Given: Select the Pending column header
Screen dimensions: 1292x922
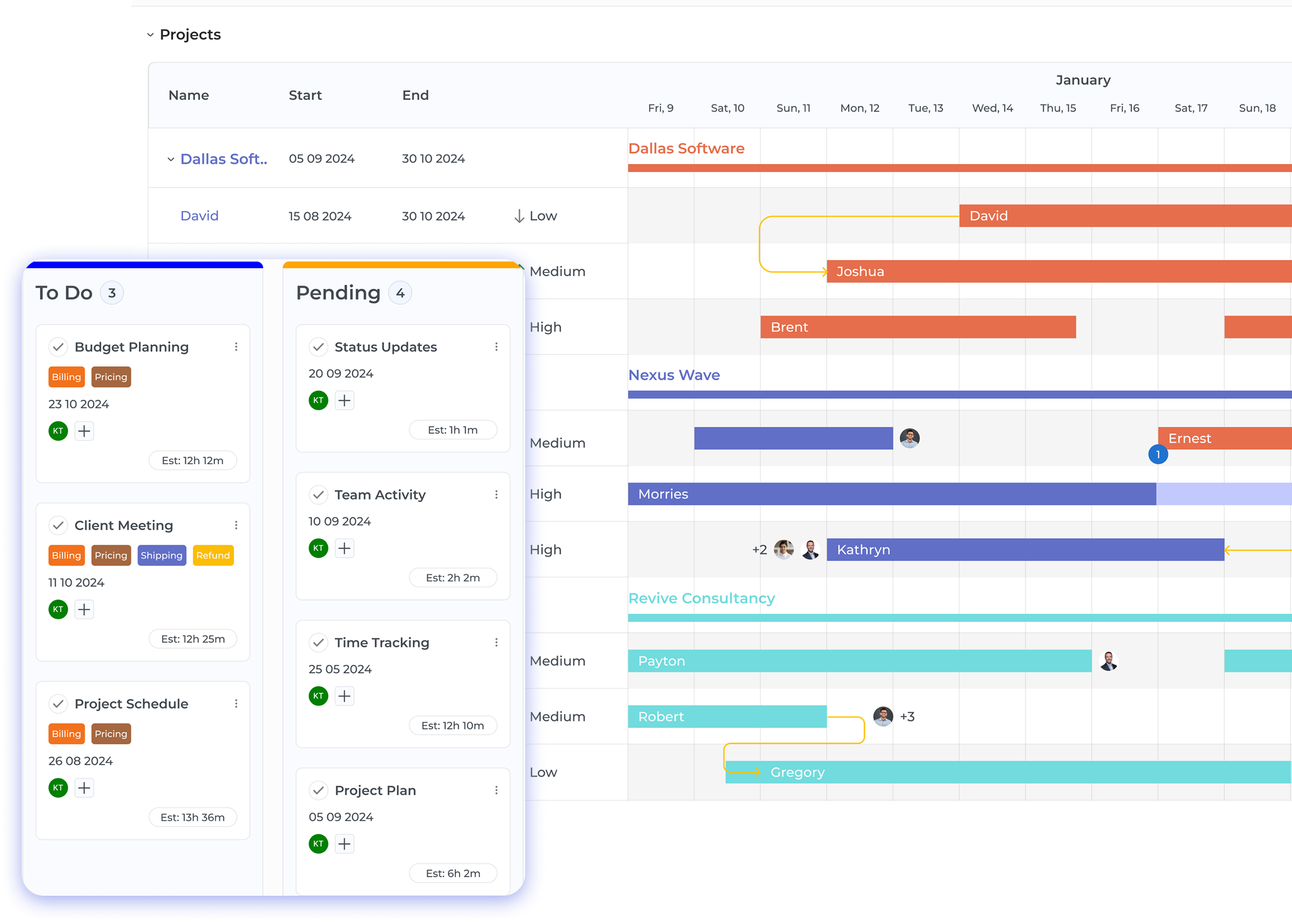Looking at the screenshot, I should 338,293.
